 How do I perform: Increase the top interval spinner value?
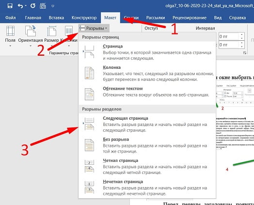tap(241, 34)
